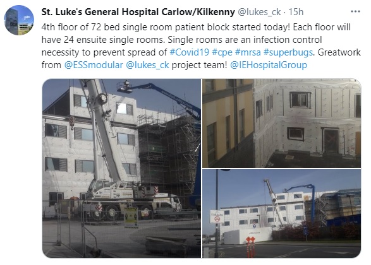Click the blue boom lift platform in left photo
This screenshot has height=265, width=371.
pos(125,86)
